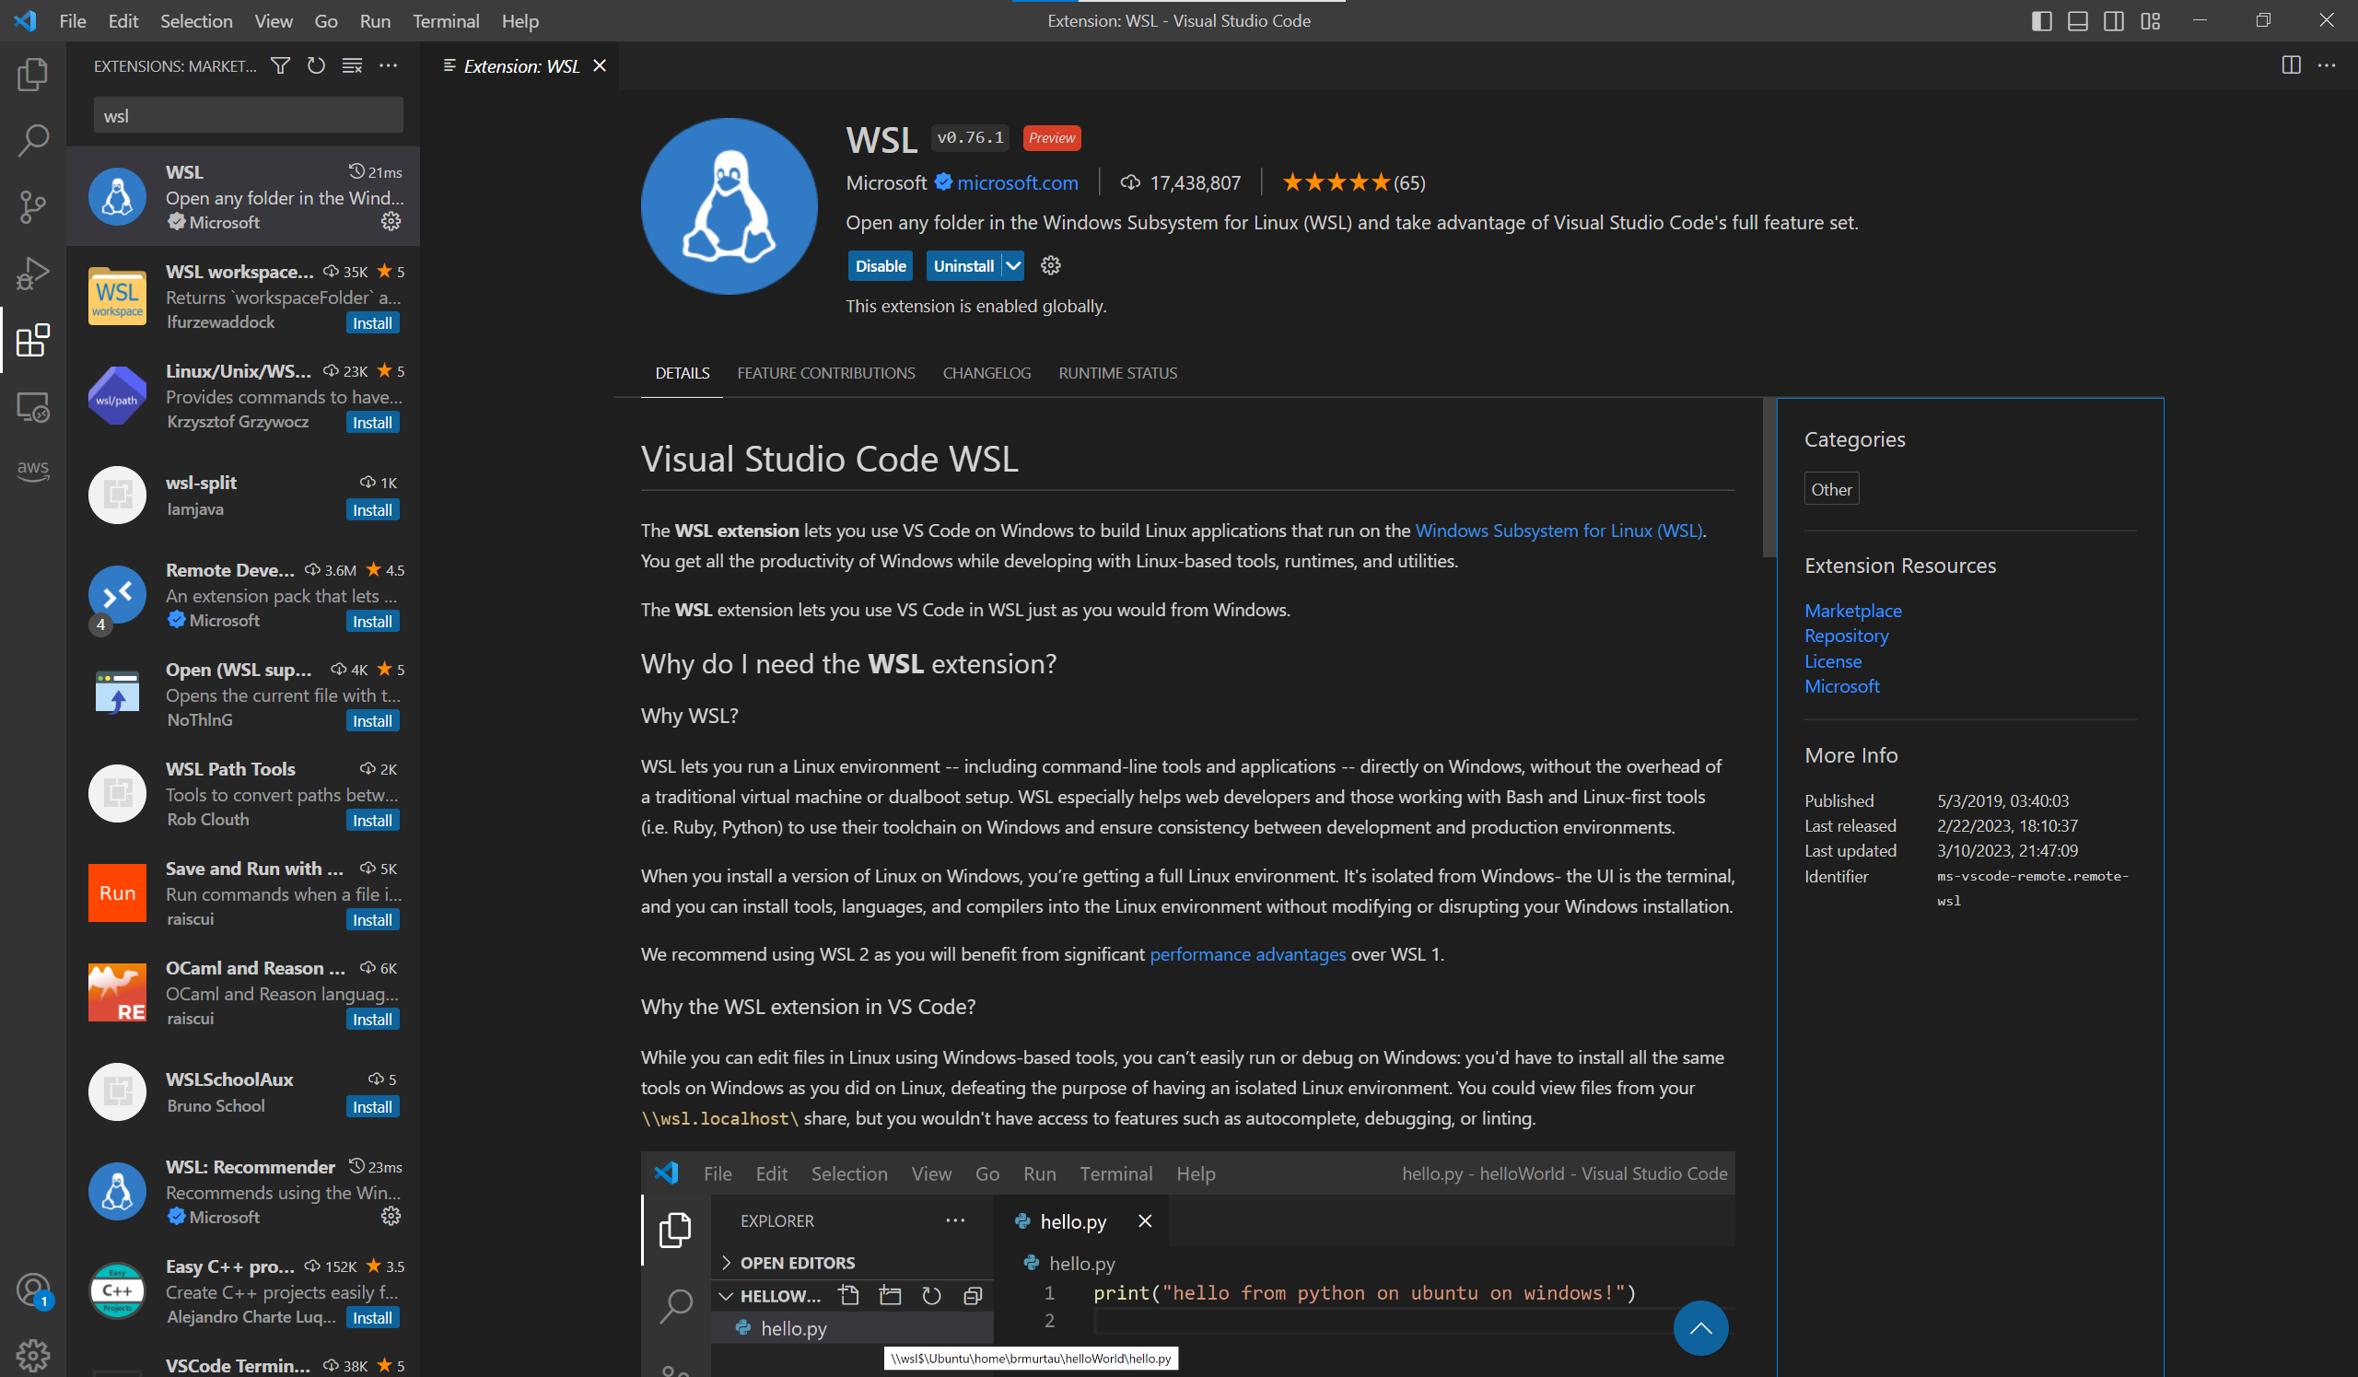Open manage gear next to Uninstall button

[1051, 265]
